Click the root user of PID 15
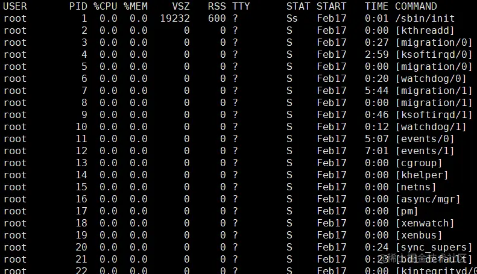477x274 pixels. (x=15, y=187)
